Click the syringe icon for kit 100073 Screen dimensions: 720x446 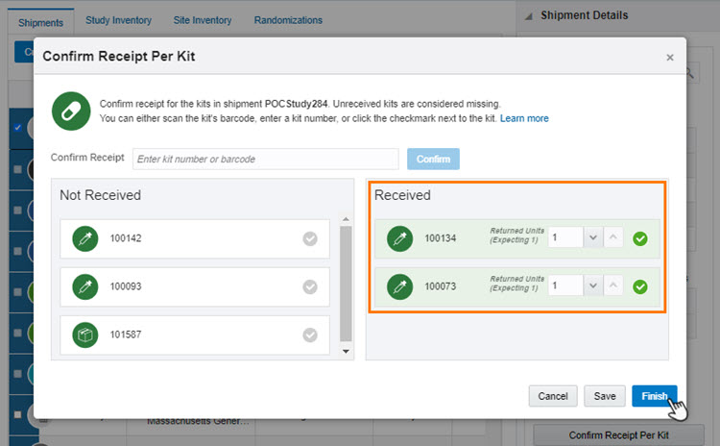pyautogui.click(x=399, y=285)
